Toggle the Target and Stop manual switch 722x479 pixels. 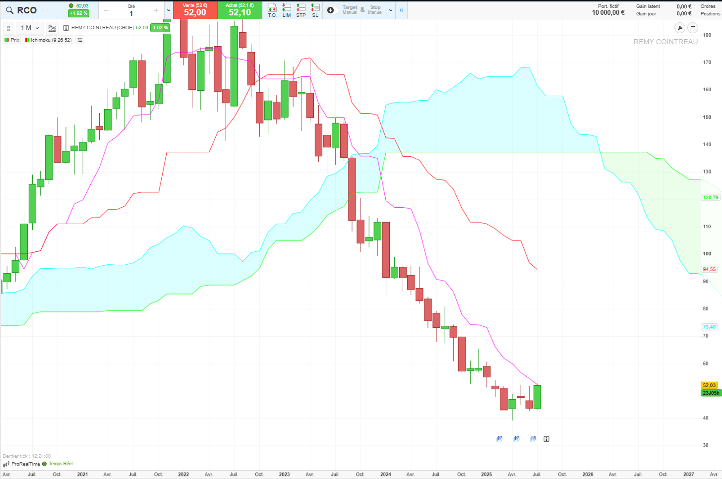pyautogui.click(x=333, y=10)
